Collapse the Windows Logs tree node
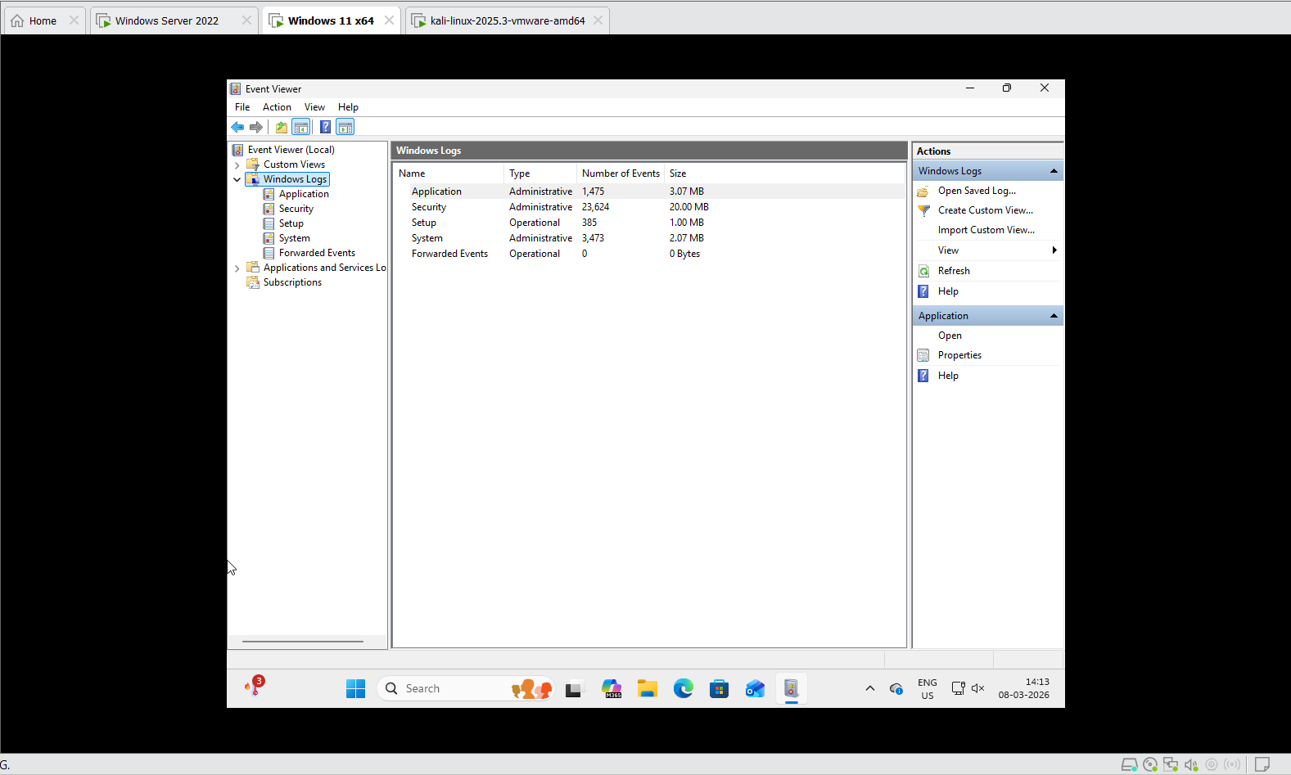Screen dimensions: 1291x775 click(x=237, y=179)
